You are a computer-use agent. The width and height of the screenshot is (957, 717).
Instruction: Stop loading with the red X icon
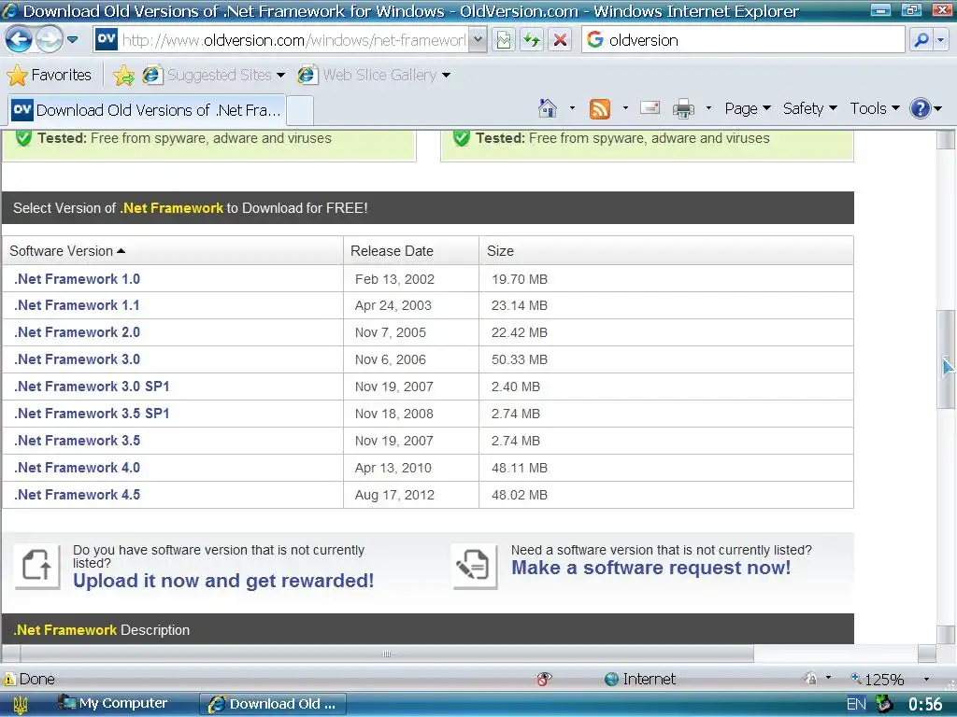(560, 40)
